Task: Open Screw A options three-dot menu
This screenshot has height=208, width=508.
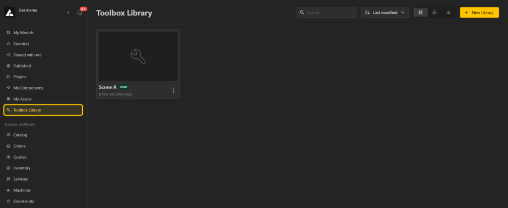Action: (173, 90)
